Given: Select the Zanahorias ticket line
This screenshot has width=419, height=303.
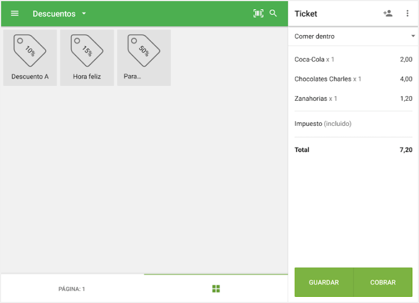Looking at the screenshot, I should 353,99.
